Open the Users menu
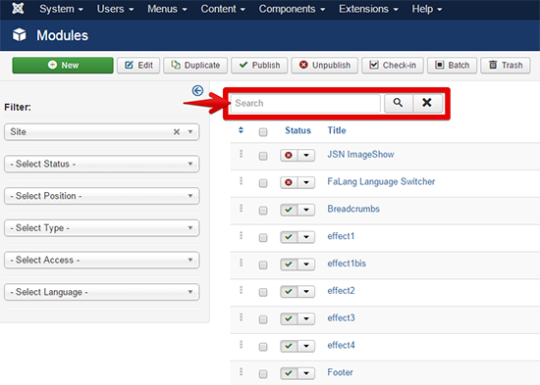This screenshot has height=385, width=540. point(115,9)
